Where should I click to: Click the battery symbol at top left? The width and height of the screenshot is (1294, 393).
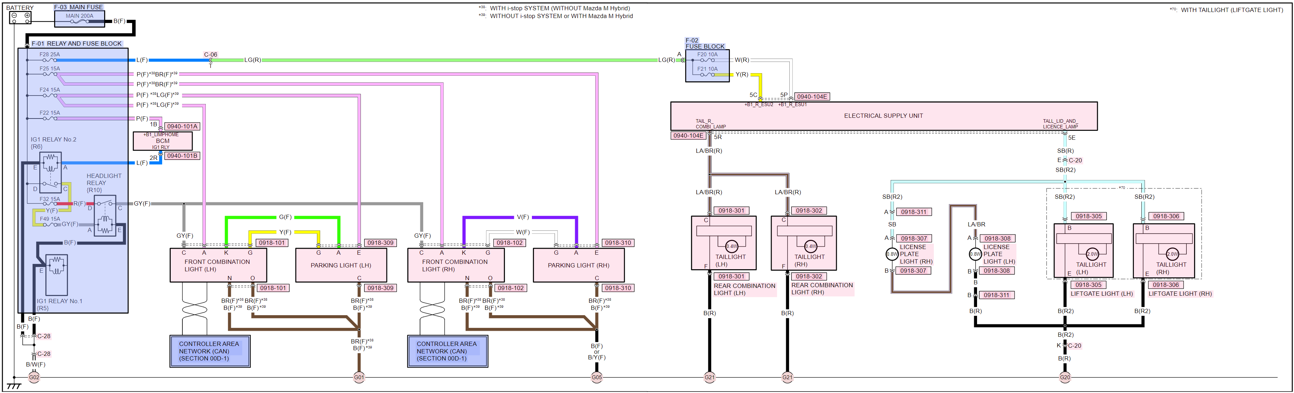(21, 17)
